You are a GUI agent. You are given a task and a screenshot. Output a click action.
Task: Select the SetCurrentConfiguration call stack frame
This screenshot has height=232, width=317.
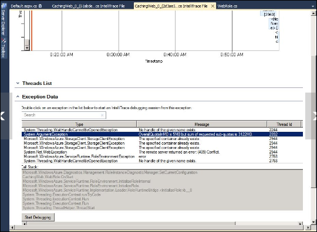tap(110, 172)
